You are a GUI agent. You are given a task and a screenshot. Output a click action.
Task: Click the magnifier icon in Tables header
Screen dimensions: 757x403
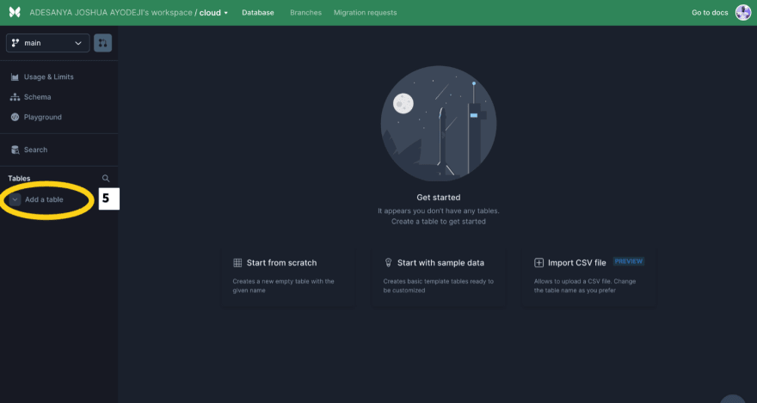click(x=106, y=179)
